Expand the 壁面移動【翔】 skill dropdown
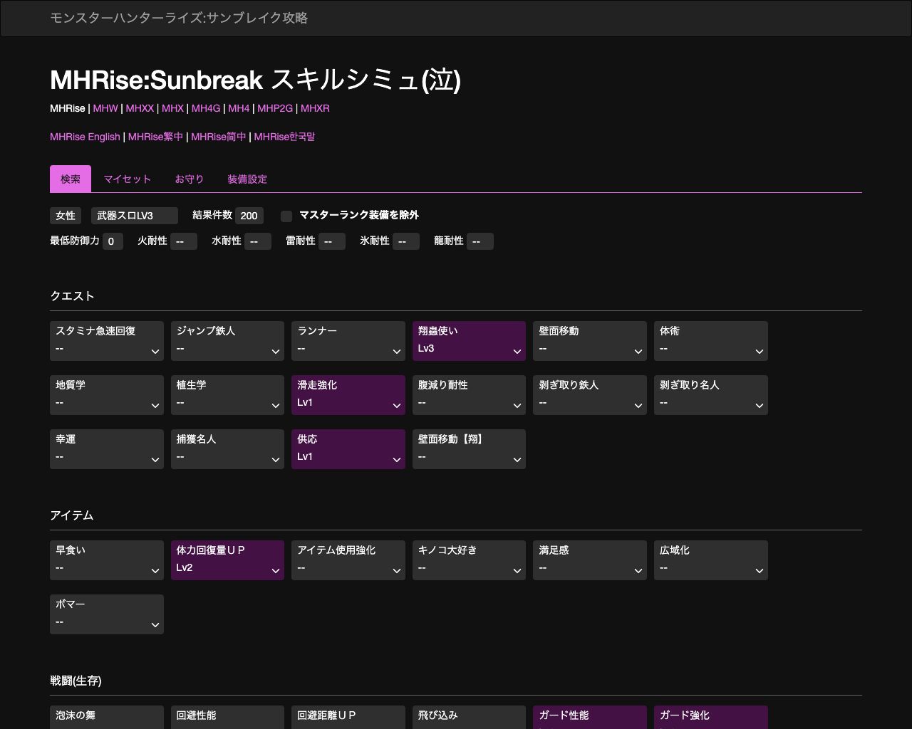912x729 pixels. click(469, 449)
